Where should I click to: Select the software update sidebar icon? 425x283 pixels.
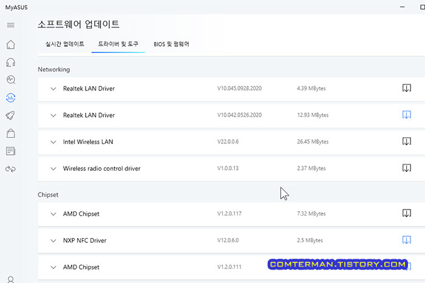coord(10,98)
